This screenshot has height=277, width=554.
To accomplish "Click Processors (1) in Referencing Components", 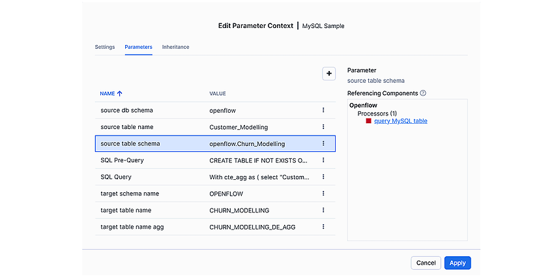I will click(x=377, y=113).
